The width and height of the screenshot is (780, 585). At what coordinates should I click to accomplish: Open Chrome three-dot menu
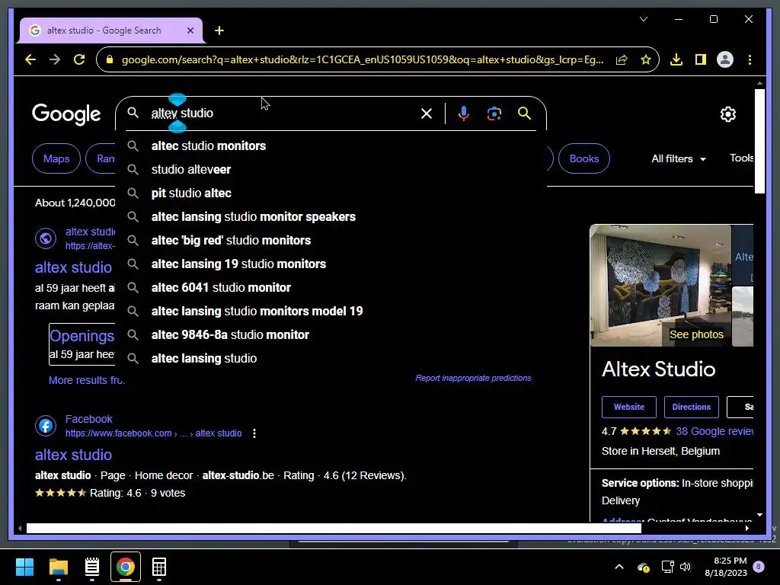coord(750,59)
